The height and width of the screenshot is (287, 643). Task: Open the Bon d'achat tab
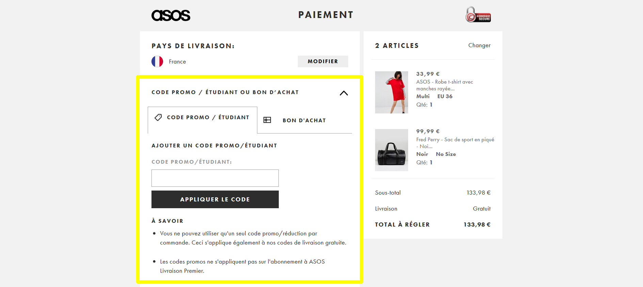[x=304, y=121]
